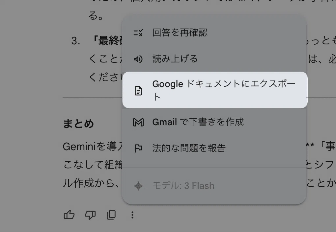Choose 読み上げる from the menu
336x232 pixels.
[x=175, y=59]
